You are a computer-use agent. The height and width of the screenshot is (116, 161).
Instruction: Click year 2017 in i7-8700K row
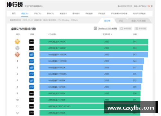coord(107,87)
